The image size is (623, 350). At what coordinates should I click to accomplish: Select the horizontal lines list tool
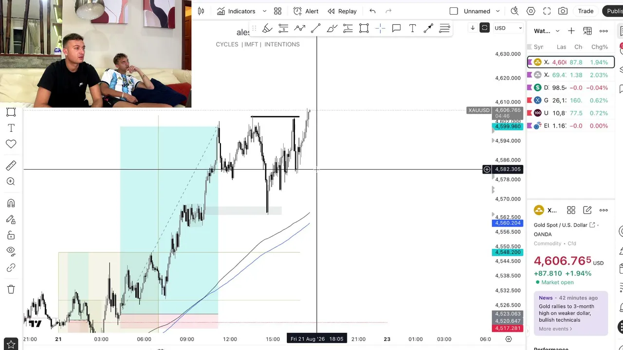click(x=444, y=29)
